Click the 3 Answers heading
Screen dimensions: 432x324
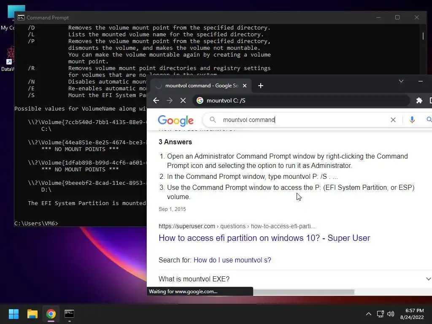(x=175, y=142)
